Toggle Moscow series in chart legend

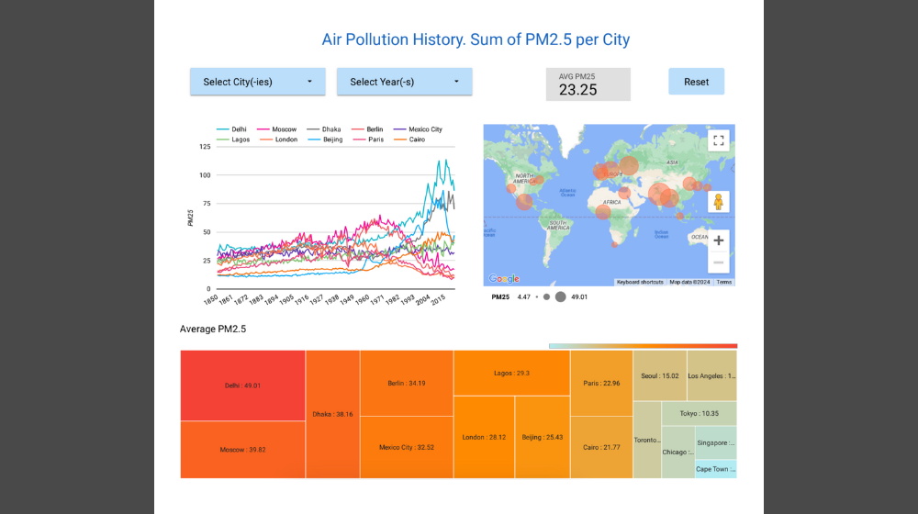coord(277,129)
